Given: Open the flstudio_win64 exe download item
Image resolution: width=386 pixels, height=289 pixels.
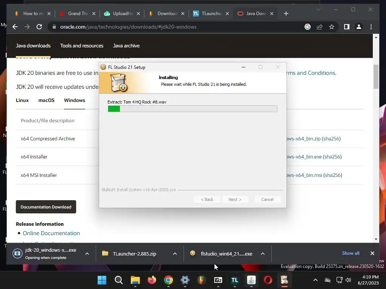Looking at the screenshot, I should tap(221, 254).
